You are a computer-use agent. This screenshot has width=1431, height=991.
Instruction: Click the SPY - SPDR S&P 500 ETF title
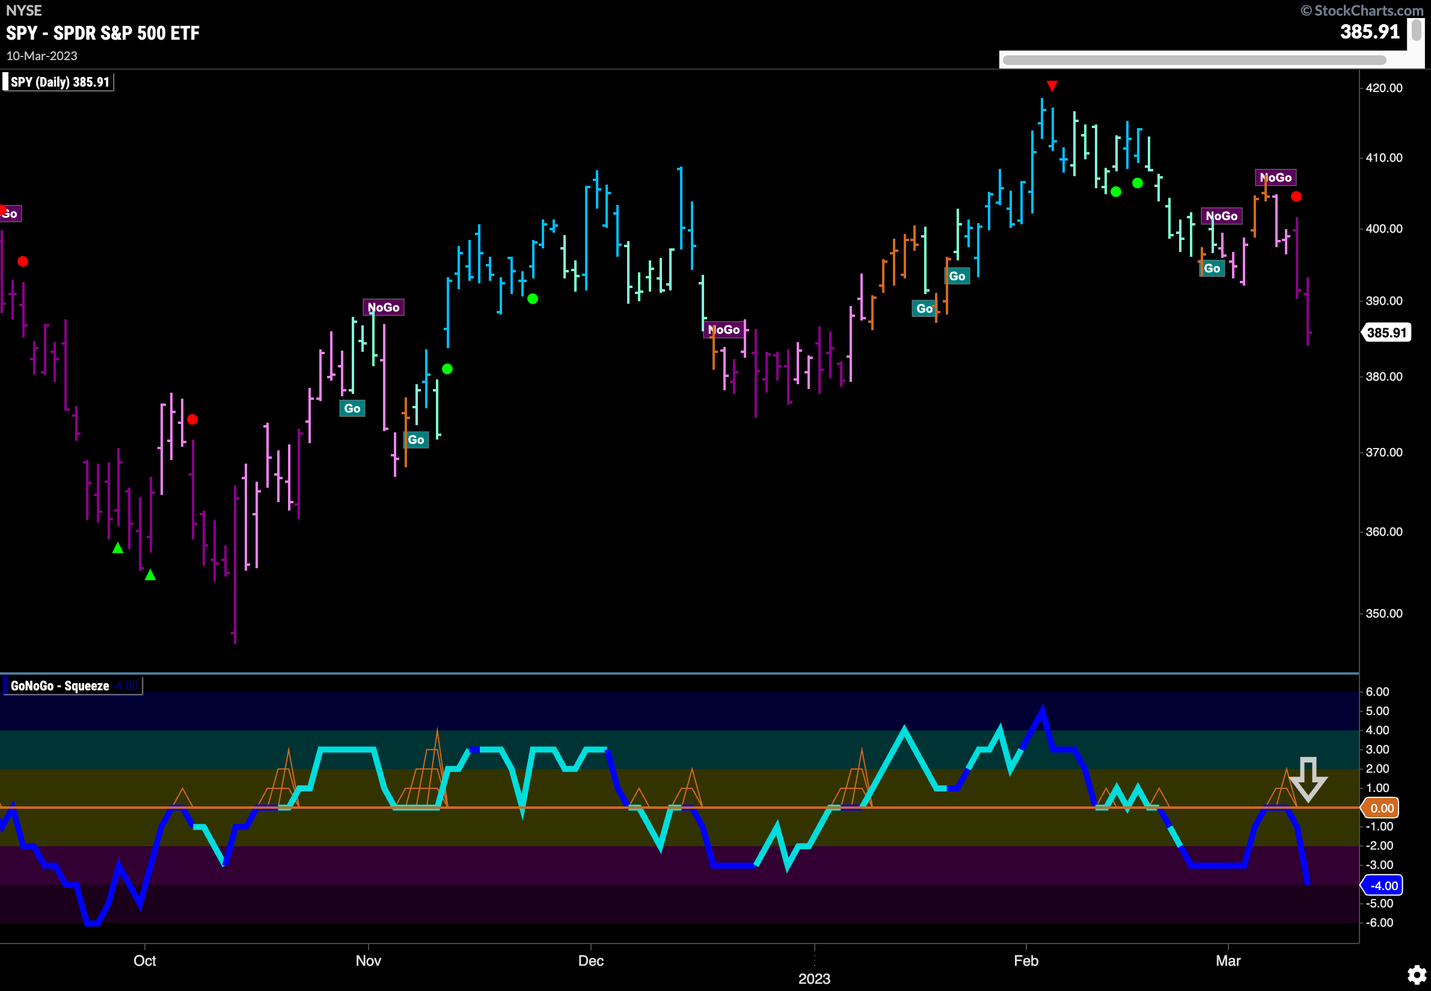coord(102,33)
